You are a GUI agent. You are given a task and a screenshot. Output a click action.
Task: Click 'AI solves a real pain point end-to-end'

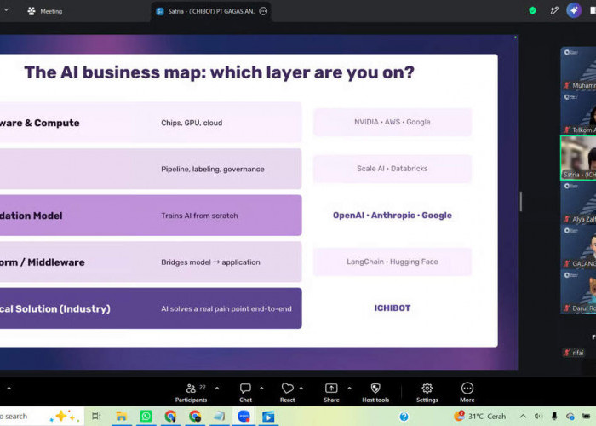click(226, 308)
